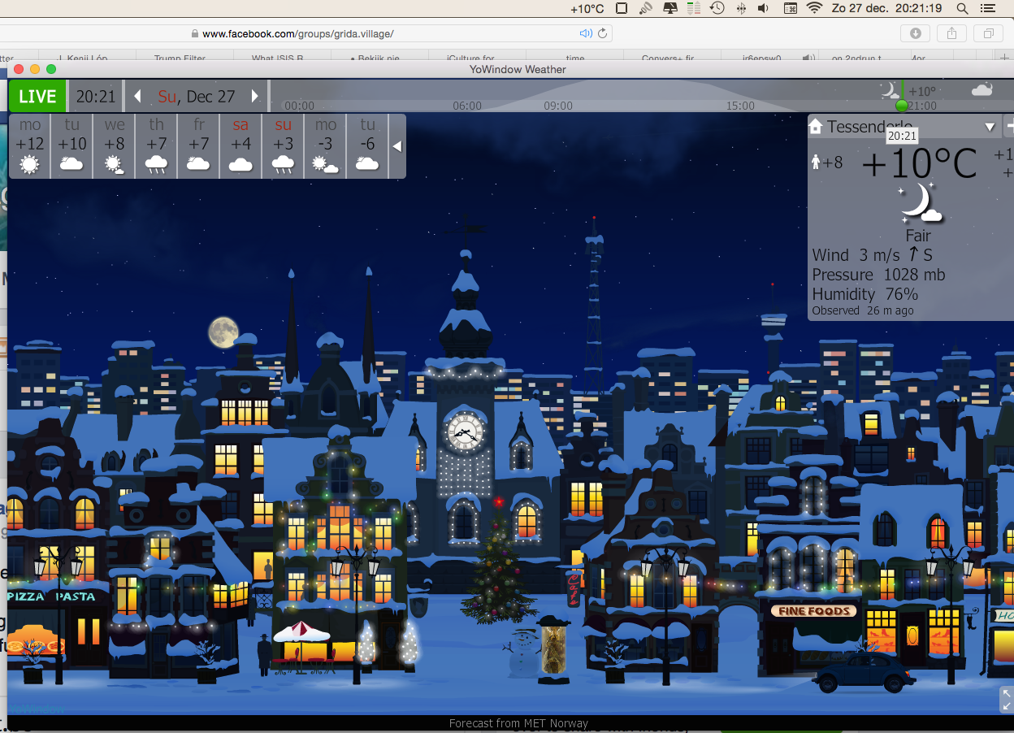Image resolution: width=1014 pixels, height=733 pixels.
Task: Click the fullscreen expand icon bottom-right
Action: point(1007,699)
